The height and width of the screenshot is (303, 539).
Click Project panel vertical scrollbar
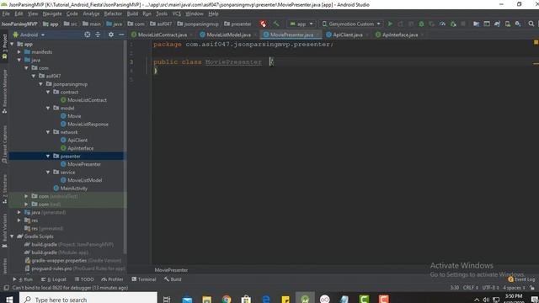pyautogui.click(x=125, y=148)
